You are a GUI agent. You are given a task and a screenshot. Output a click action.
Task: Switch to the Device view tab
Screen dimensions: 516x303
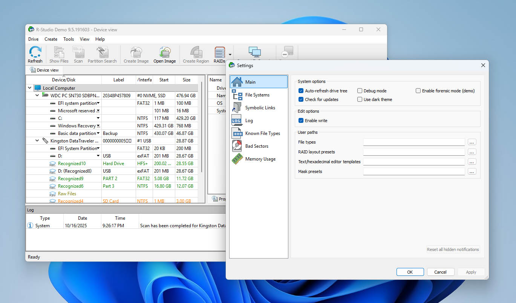44,70
